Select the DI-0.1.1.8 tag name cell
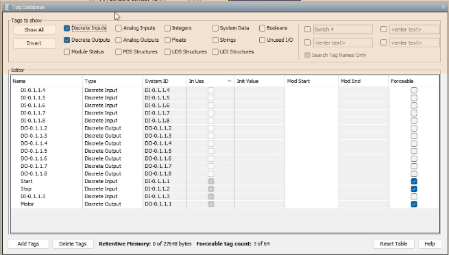The image size is (449, 255). [47, 121]
